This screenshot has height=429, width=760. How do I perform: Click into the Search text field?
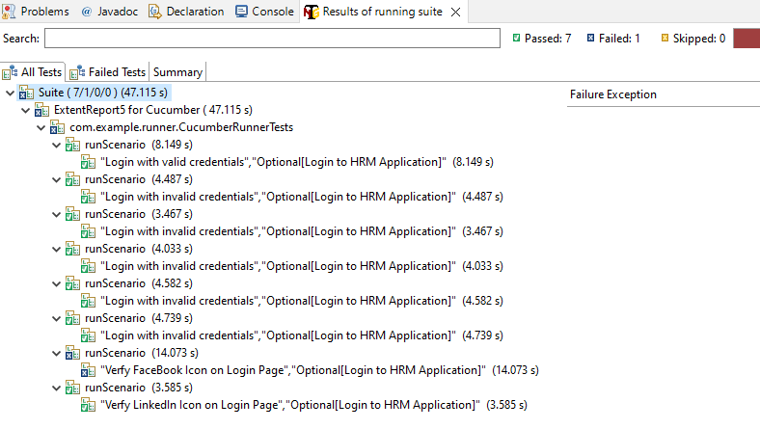pos(272,39)
